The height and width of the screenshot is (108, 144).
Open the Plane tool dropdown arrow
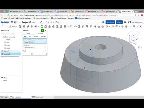point(110,26)
